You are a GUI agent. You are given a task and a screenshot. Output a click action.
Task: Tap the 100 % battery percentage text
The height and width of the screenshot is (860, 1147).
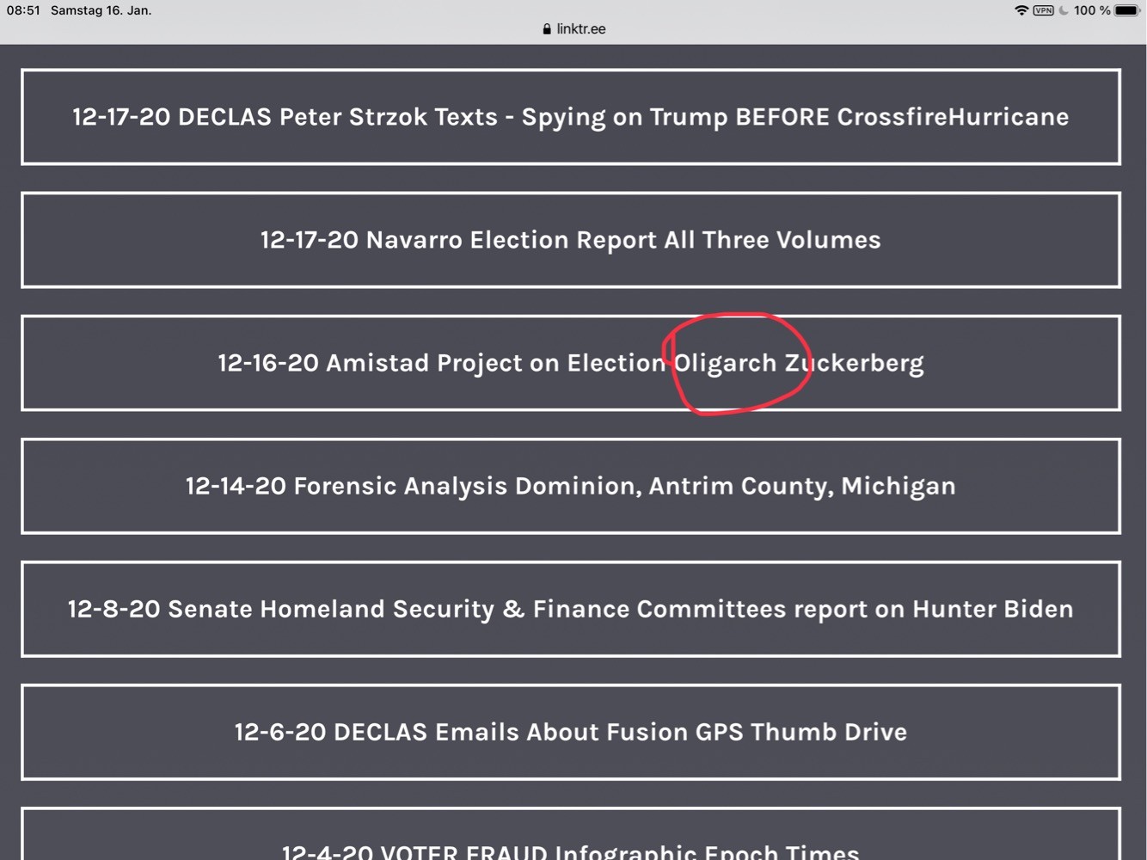[x=1092, y=10]
